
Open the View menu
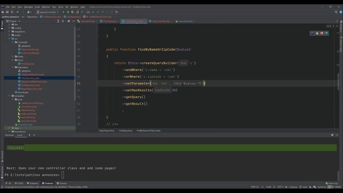pos(20,7)
